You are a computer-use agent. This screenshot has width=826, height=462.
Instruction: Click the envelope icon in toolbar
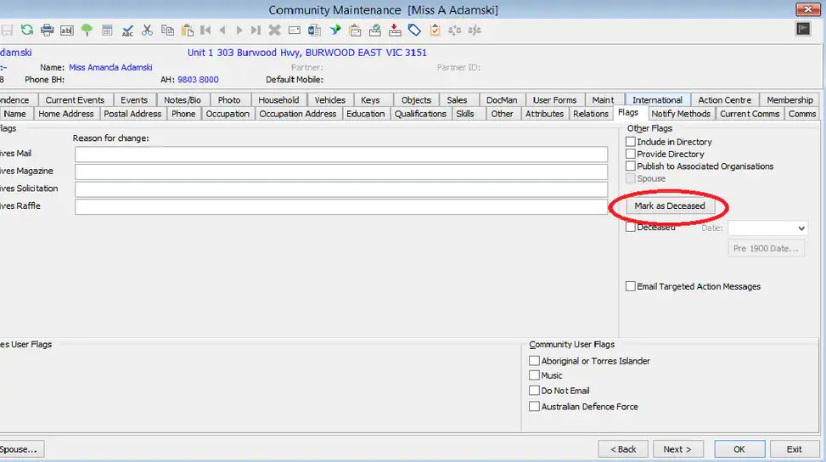[295, 30]
